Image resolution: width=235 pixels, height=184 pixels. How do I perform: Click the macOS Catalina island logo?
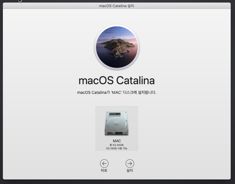pos(117,47)
